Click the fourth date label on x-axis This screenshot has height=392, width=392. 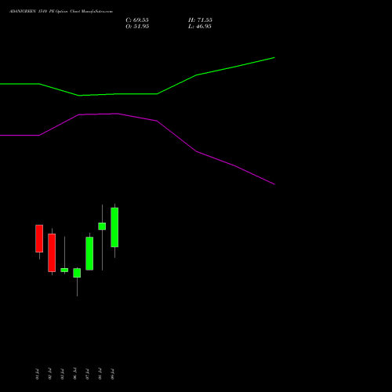click(x=74, y=374)
